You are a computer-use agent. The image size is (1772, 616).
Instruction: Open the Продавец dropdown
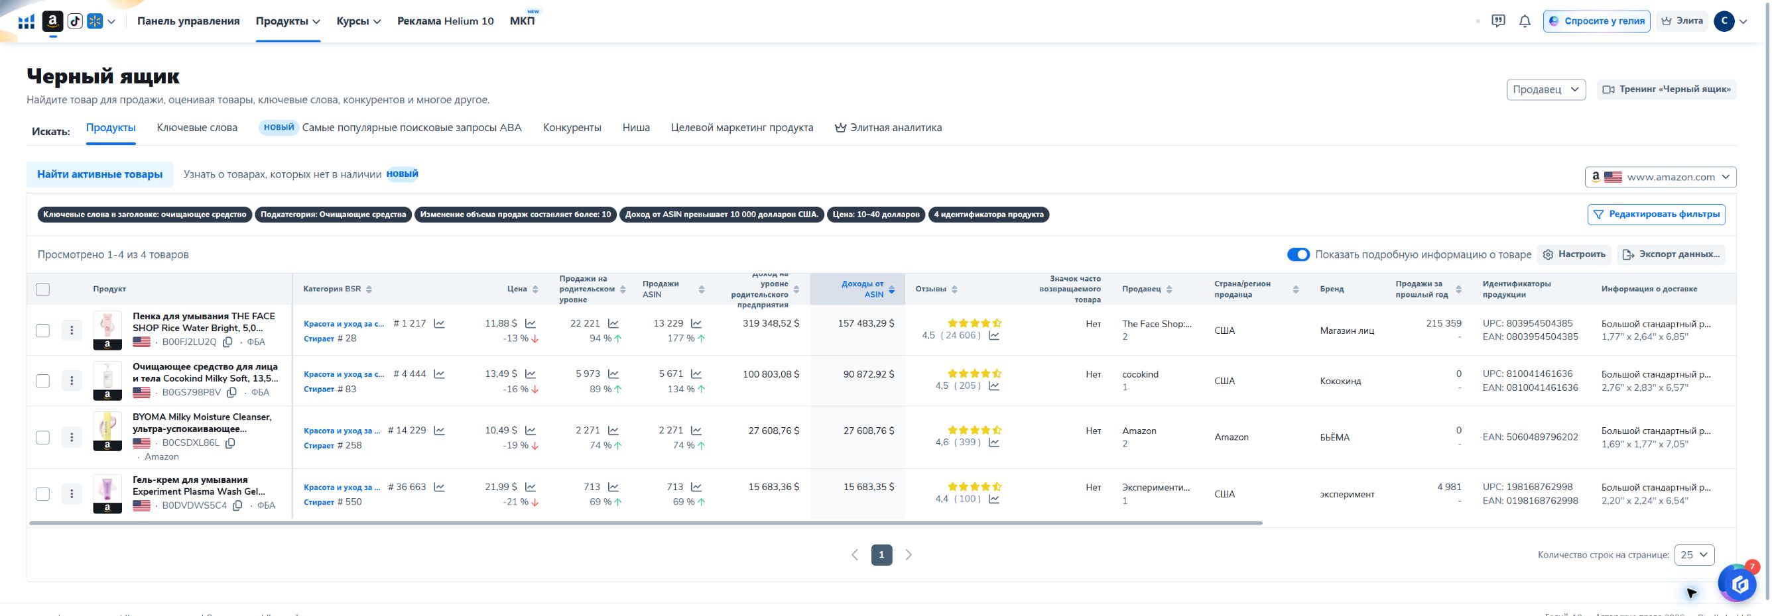1546,89
